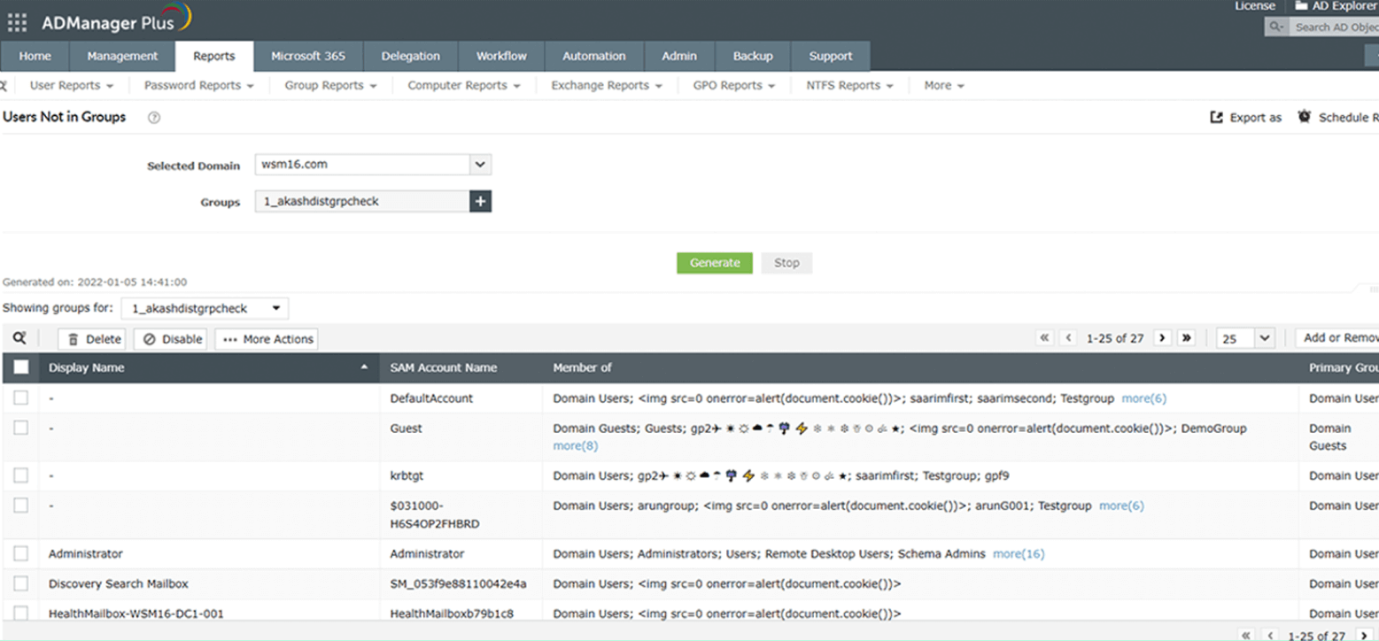Add a group with the plus icon
The image size is (1379, 641).
[x=480, y=202]
